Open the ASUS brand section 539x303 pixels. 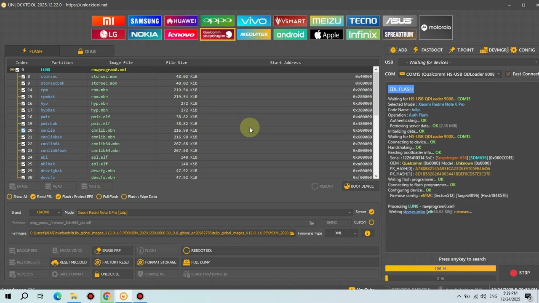tap(400, 21)
